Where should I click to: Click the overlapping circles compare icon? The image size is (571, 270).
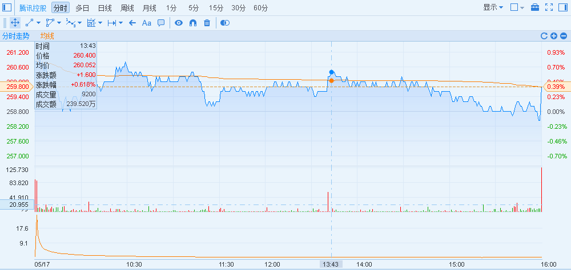coord(225,23)
